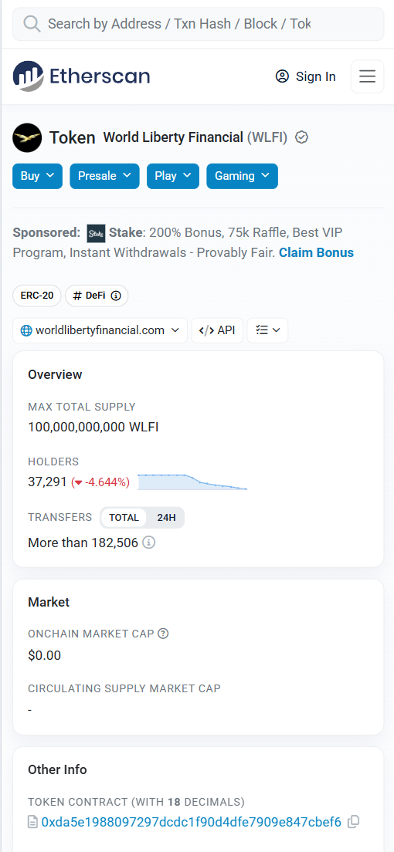This screenshot has width=394, height=852.
Task: Click the Claim Bonus sponsored link
Action: coord(316,252)
